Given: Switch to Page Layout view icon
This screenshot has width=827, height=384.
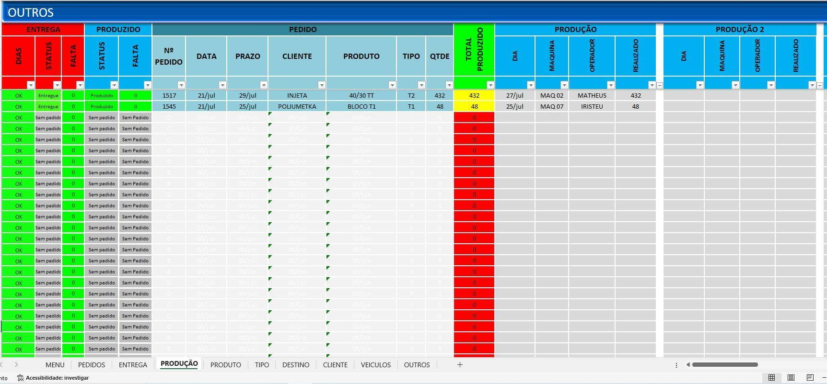Looking at the screenshot, I should point(791,378).
